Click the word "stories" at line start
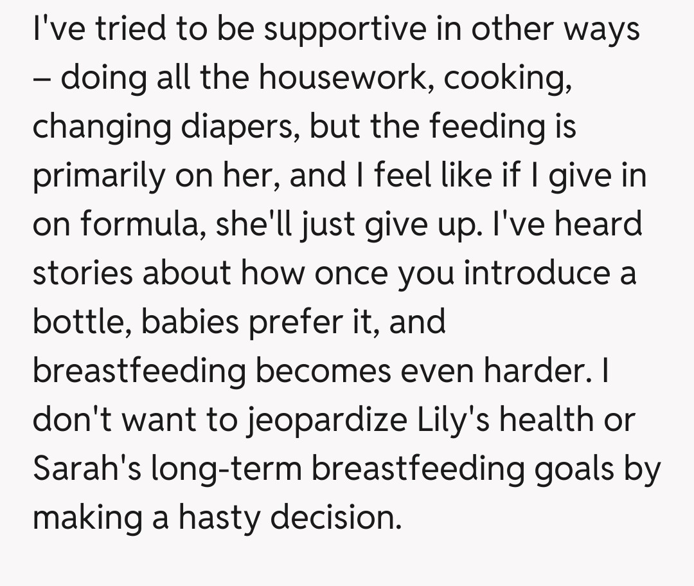This screenshot has width=694, height=586. (82, 273)
